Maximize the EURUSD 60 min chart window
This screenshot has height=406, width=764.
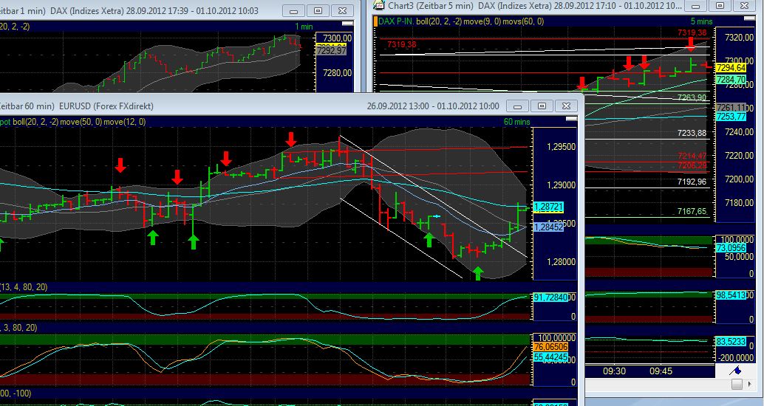coord(542,106)
